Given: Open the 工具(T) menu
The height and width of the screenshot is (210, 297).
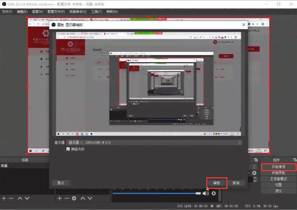Looking at the screenshot, I should [x=96, y=12].
